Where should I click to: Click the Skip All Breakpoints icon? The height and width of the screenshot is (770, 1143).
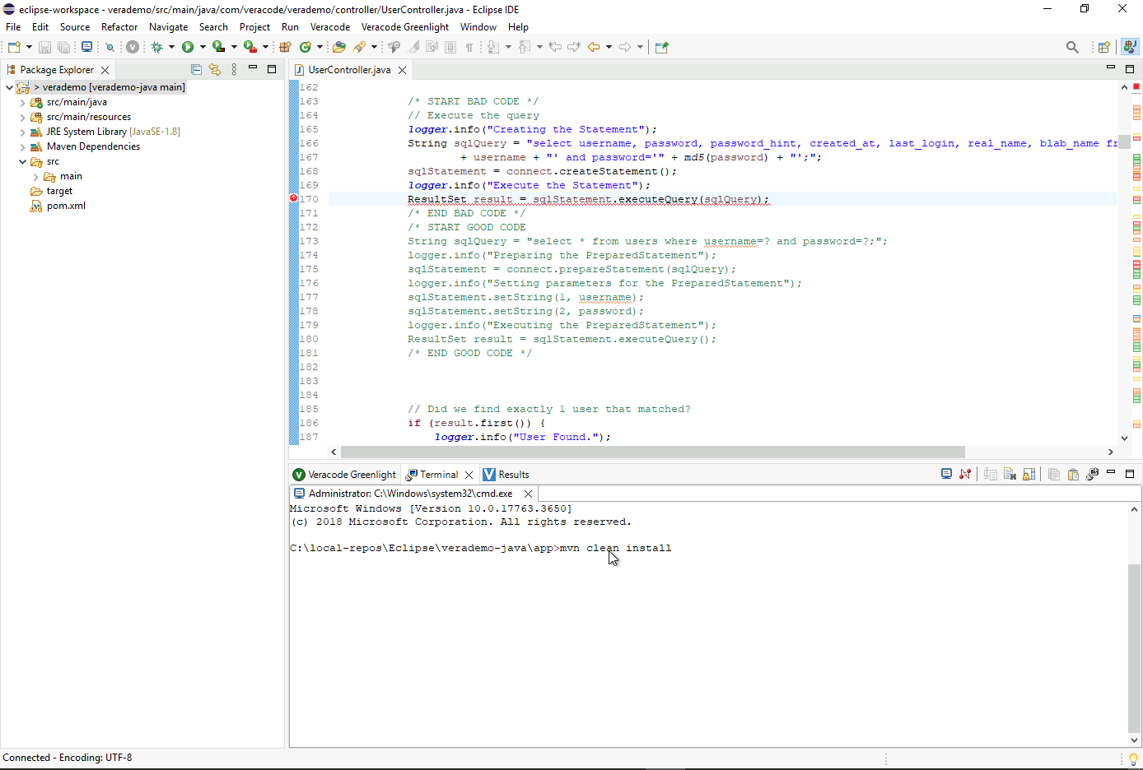coord(110,47)
